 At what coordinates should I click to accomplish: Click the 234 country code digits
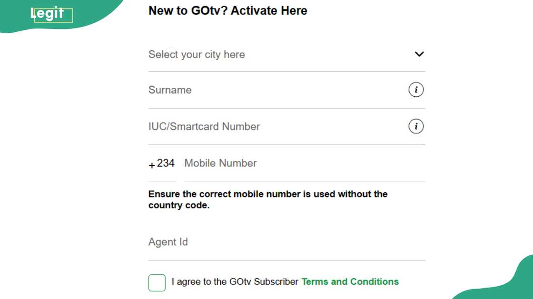(x=166, y=163)
